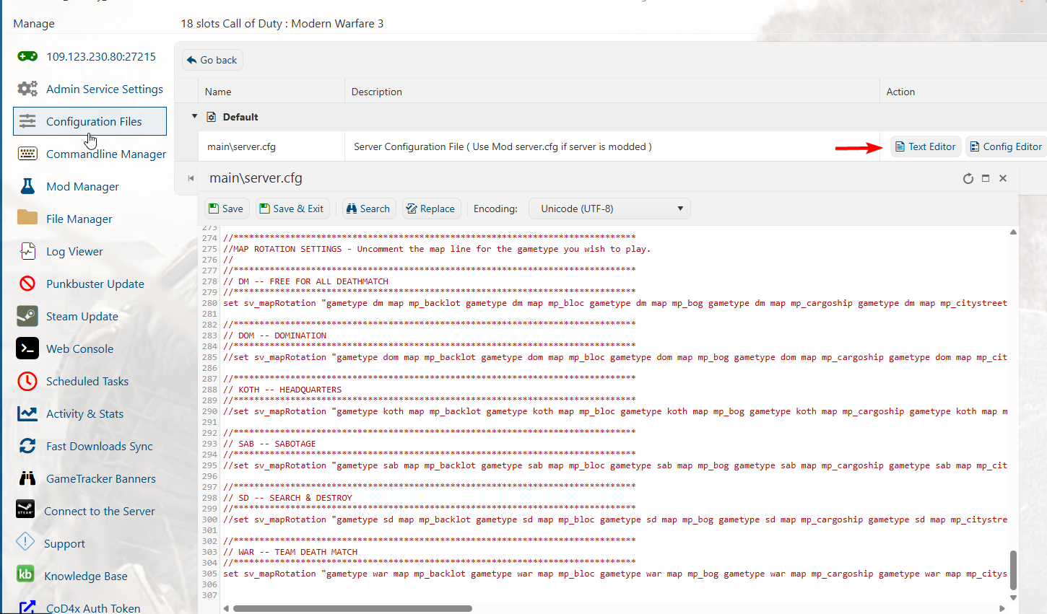Click the vertical scrollbar thumb in editor
The image size is (1047, 614).
[1013, 570]
